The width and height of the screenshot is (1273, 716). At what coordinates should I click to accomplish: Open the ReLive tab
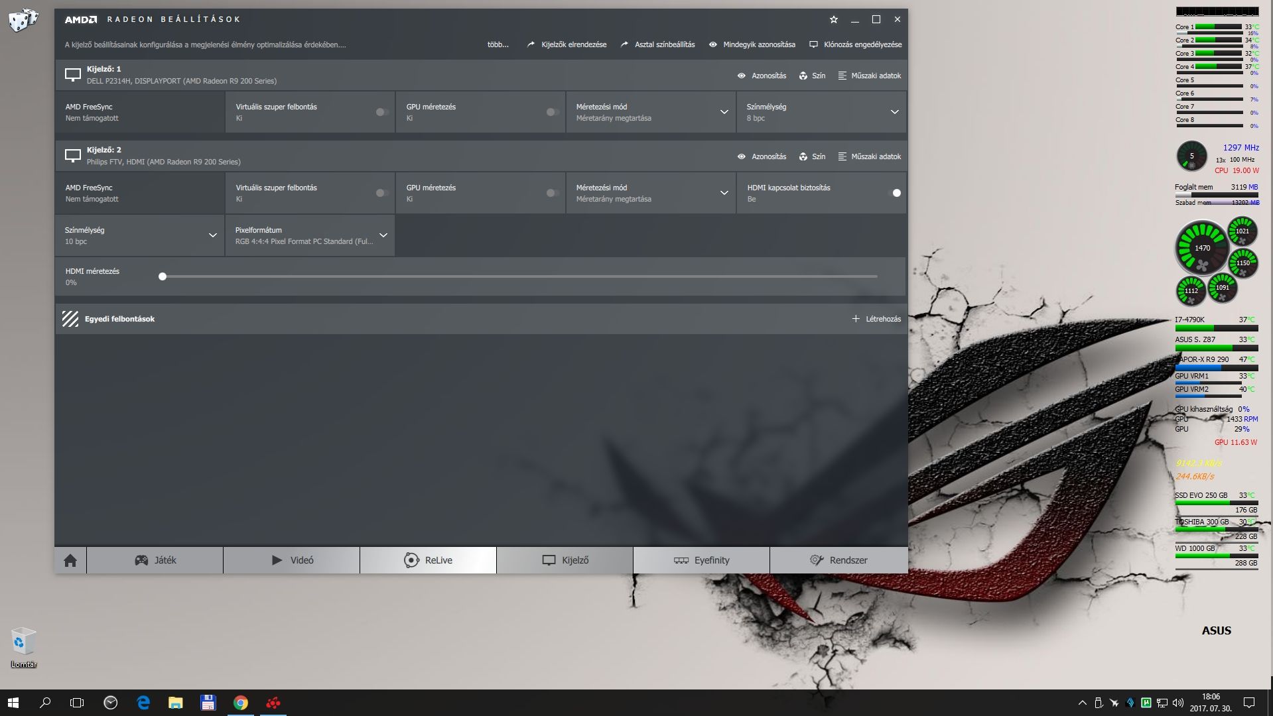pos(429,560)
